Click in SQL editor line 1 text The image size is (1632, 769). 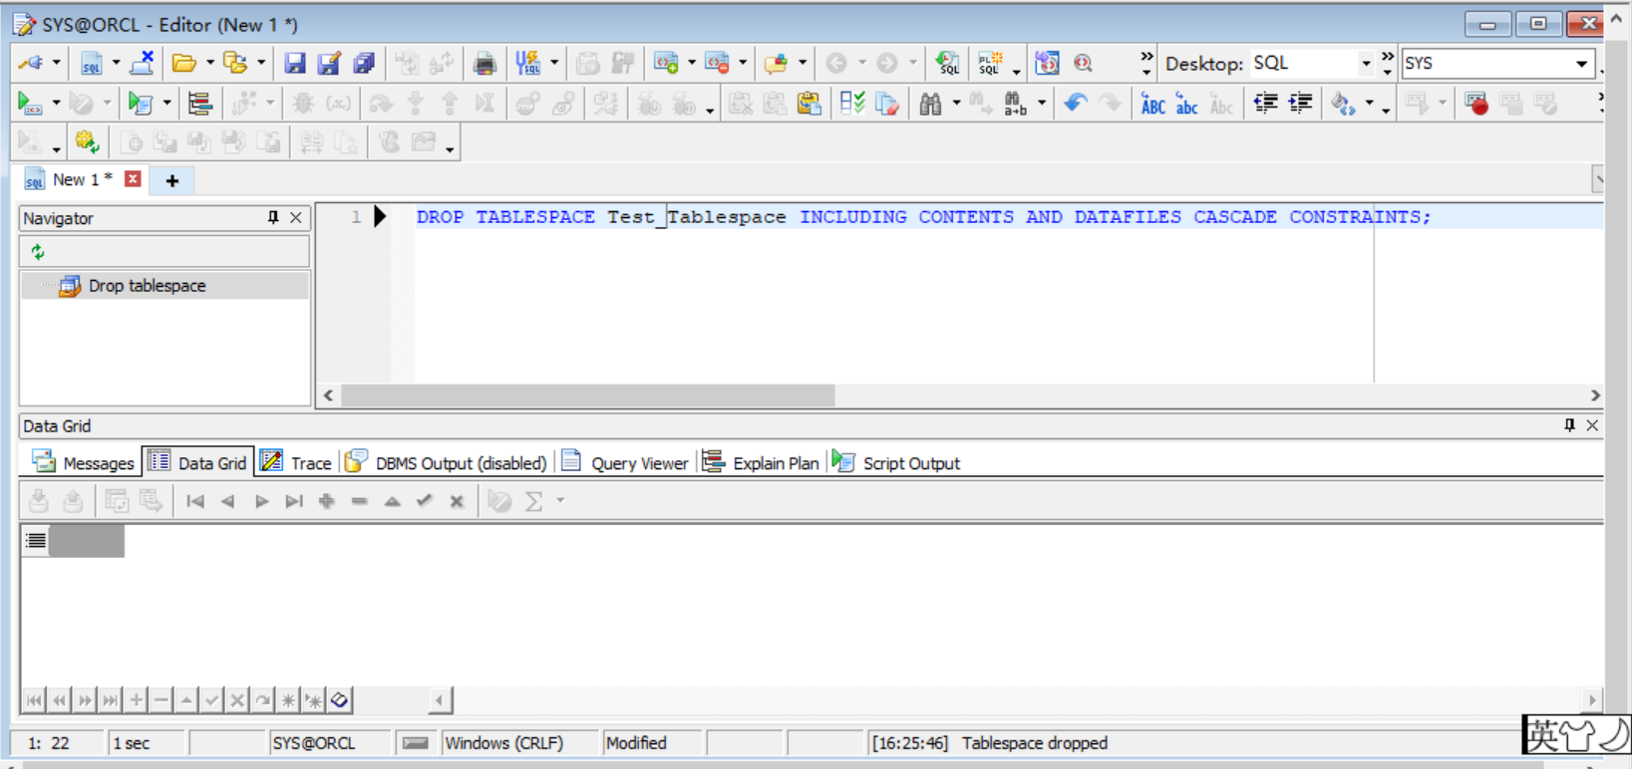922,217
